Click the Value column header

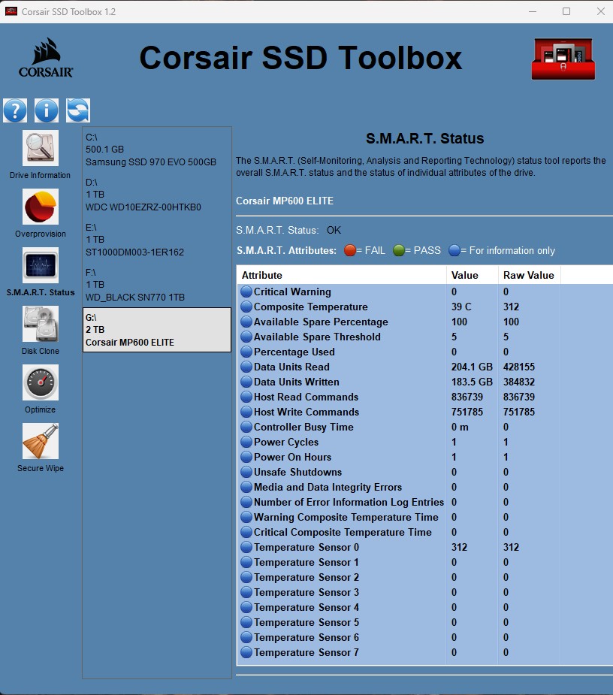(x=473, y=275)
